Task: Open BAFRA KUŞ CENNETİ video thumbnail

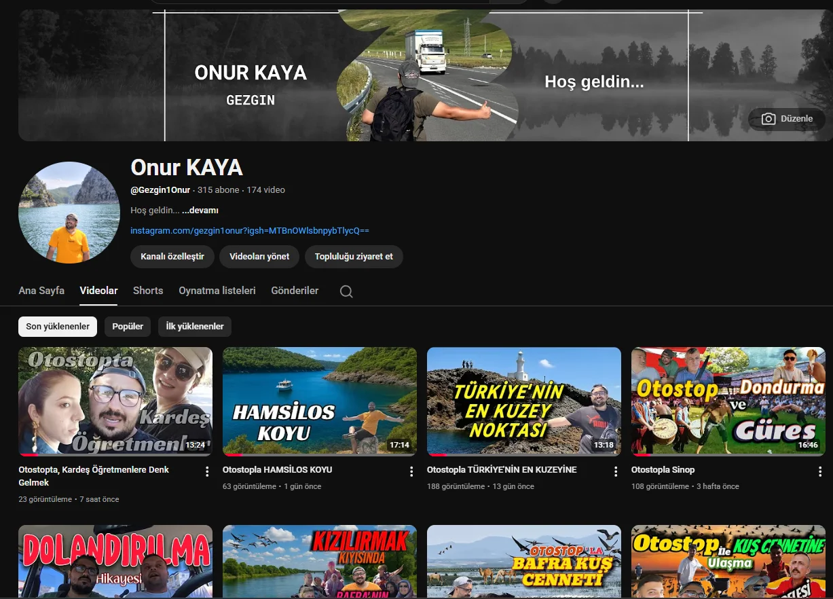Action: click(x=524, y=561)
